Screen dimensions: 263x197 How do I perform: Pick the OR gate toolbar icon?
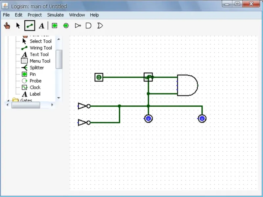[x=100, y=26]
